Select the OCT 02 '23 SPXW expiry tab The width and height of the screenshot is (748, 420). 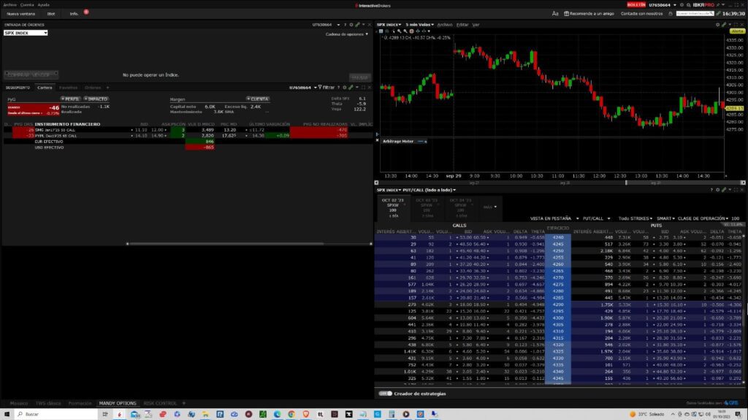click(x=392, y=207)
